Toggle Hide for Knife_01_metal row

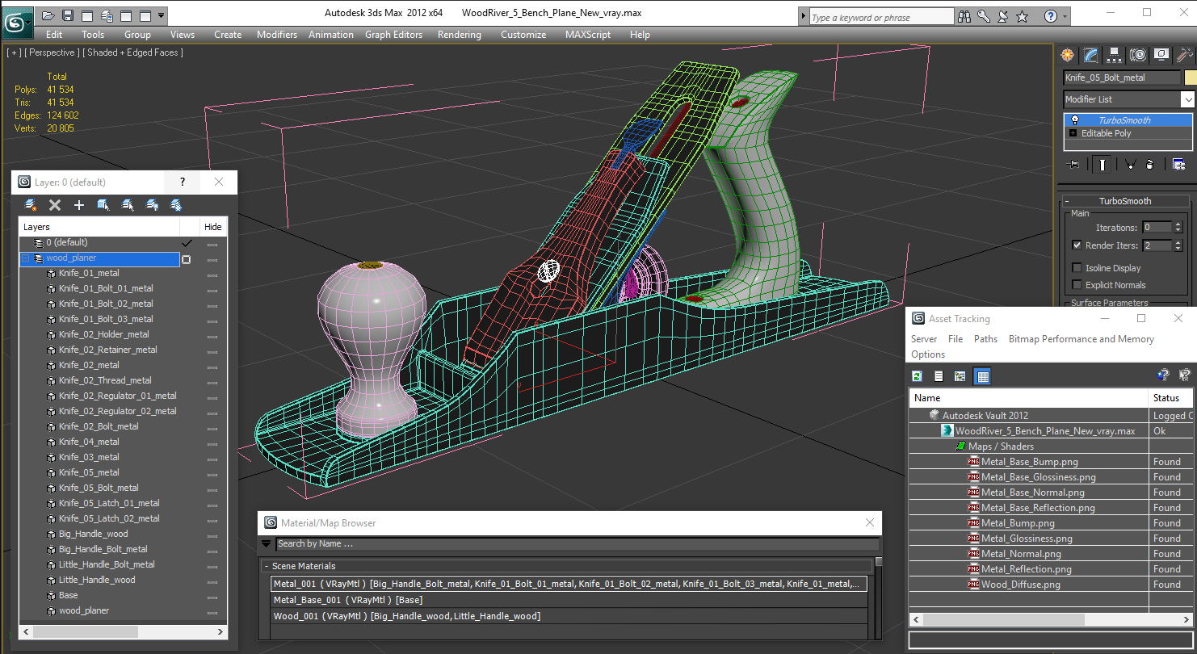pos(212,275)
